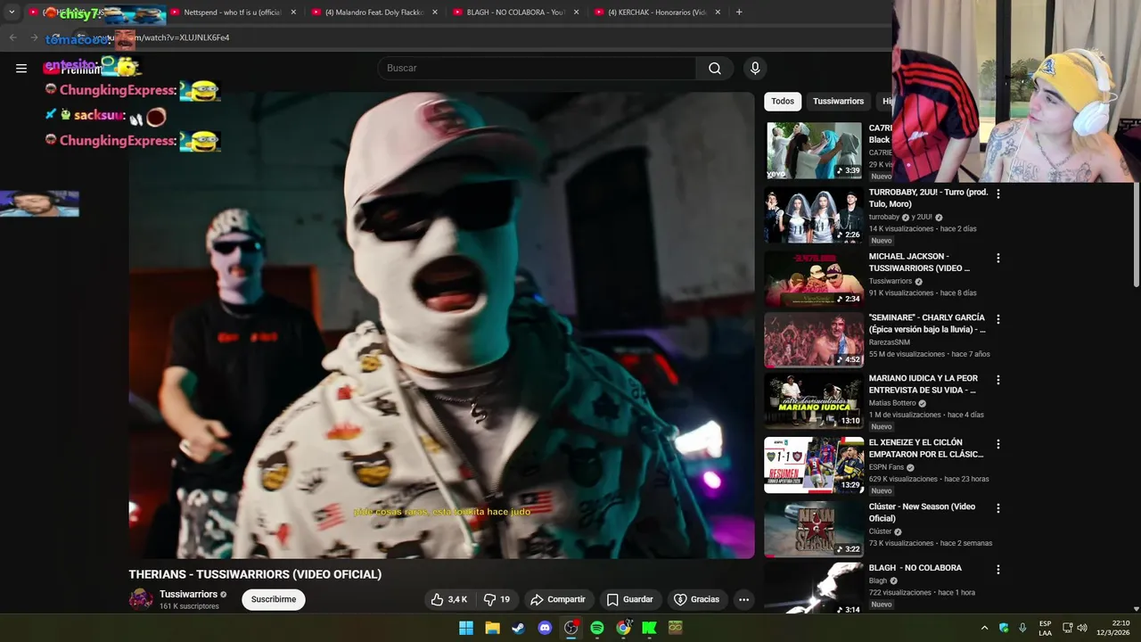The height and width of the screenshot is (642, 1141).
Task: Select the Todos filter chip
Action: [x=783, y=102]
